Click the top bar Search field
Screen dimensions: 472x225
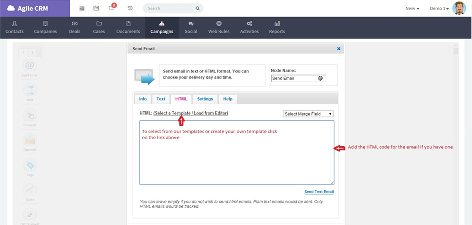(x=173, y=8)
